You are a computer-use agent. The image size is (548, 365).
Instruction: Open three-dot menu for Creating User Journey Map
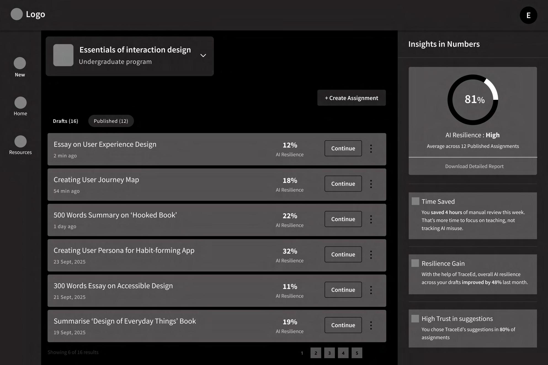click(371, 184)
